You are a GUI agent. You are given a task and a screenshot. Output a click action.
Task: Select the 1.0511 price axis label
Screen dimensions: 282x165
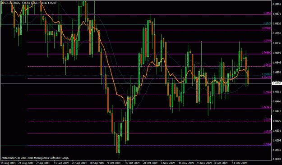click(x=277, y=92)
